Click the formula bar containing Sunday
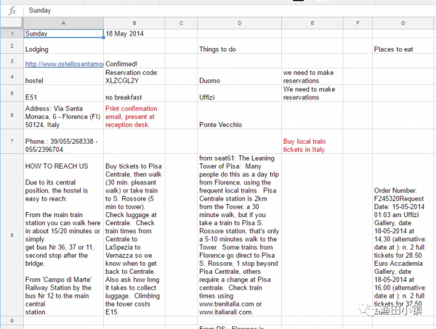This screenshot has height=329, width=436. (218, 11)
